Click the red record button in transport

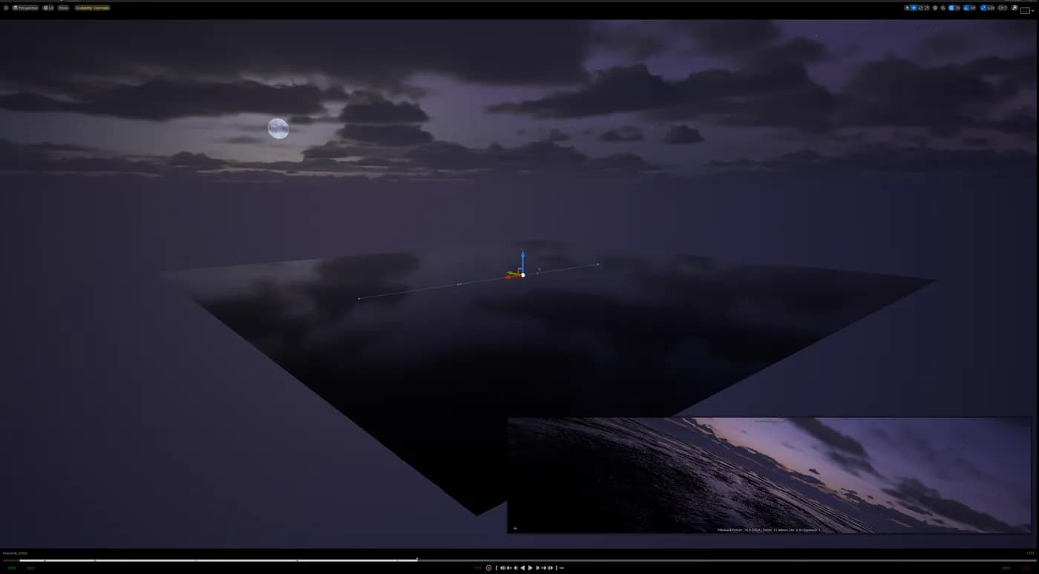[488, 567]
